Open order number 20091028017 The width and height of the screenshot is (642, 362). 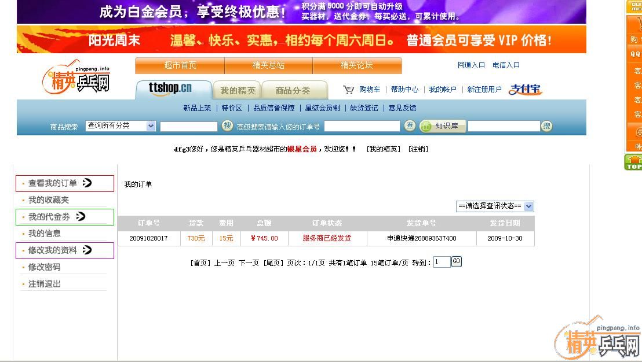point(148,238)
